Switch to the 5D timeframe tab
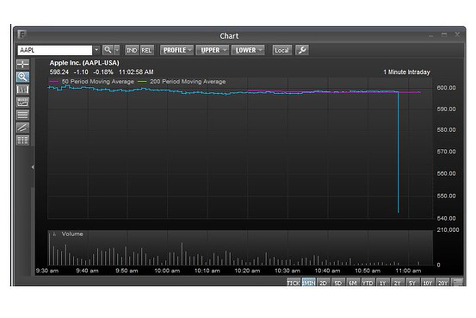476x318 pixels. click(x=338, y=283)
